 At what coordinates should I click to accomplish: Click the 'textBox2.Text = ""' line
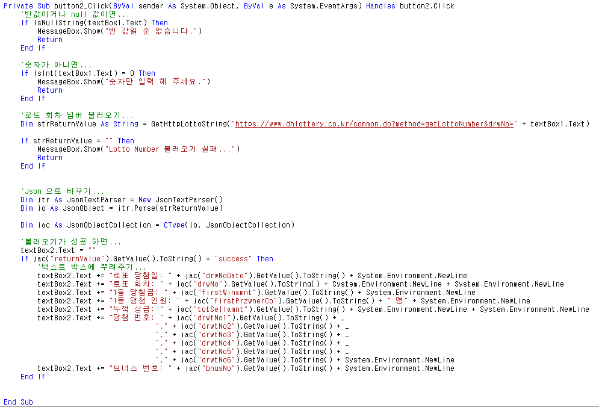[x=58, y=250]
